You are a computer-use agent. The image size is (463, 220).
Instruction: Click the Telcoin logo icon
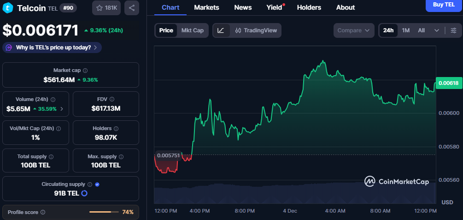tap(8, 8)
